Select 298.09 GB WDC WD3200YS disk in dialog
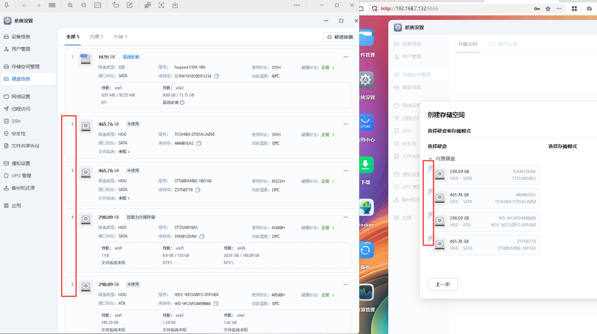The image size is (597, 334). click(x=484, y=222)
